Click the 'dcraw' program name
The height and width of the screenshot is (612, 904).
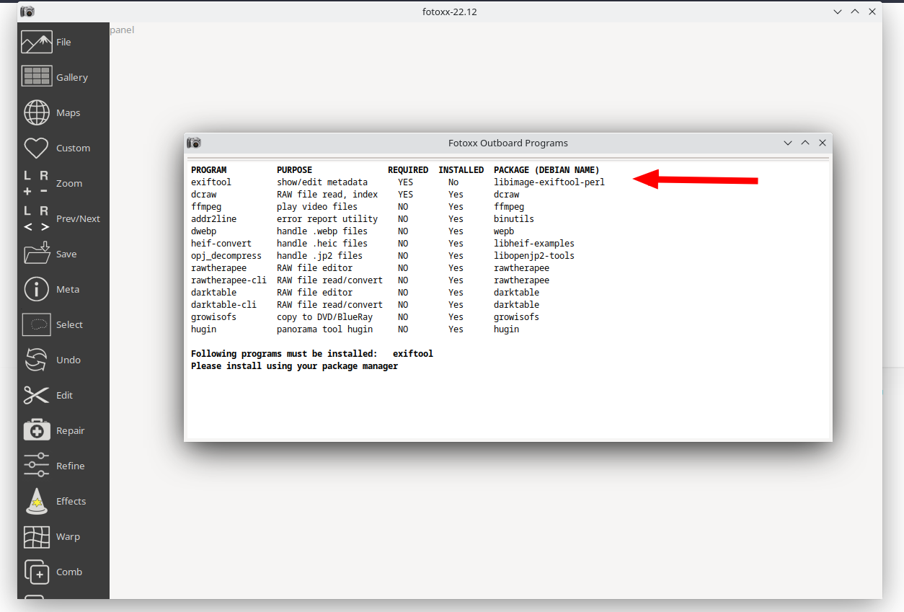point(204,195)
